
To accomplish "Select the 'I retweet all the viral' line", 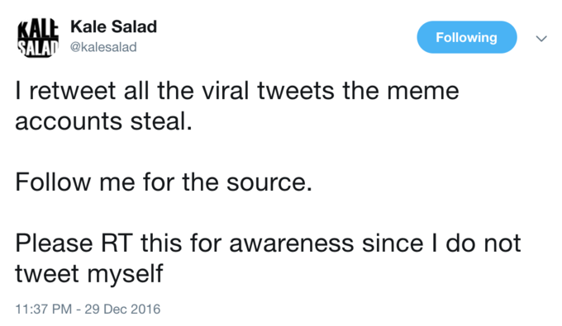I will 237,91.
